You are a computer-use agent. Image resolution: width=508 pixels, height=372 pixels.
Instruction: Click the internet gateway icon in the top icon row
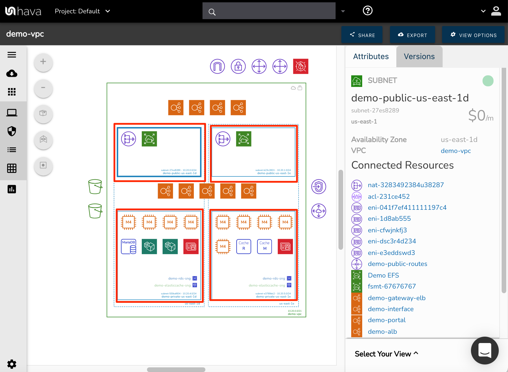click(x=217, y=66)
